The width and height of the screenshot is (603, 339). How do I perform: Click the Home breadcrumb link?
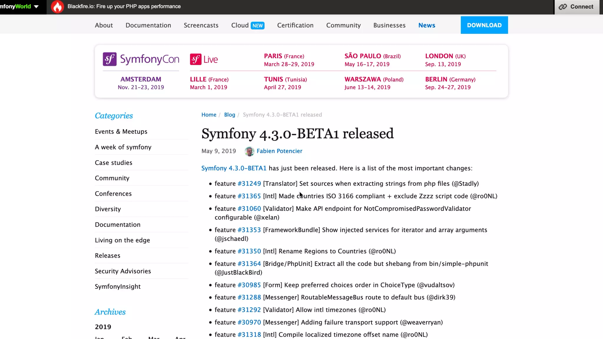208,115
